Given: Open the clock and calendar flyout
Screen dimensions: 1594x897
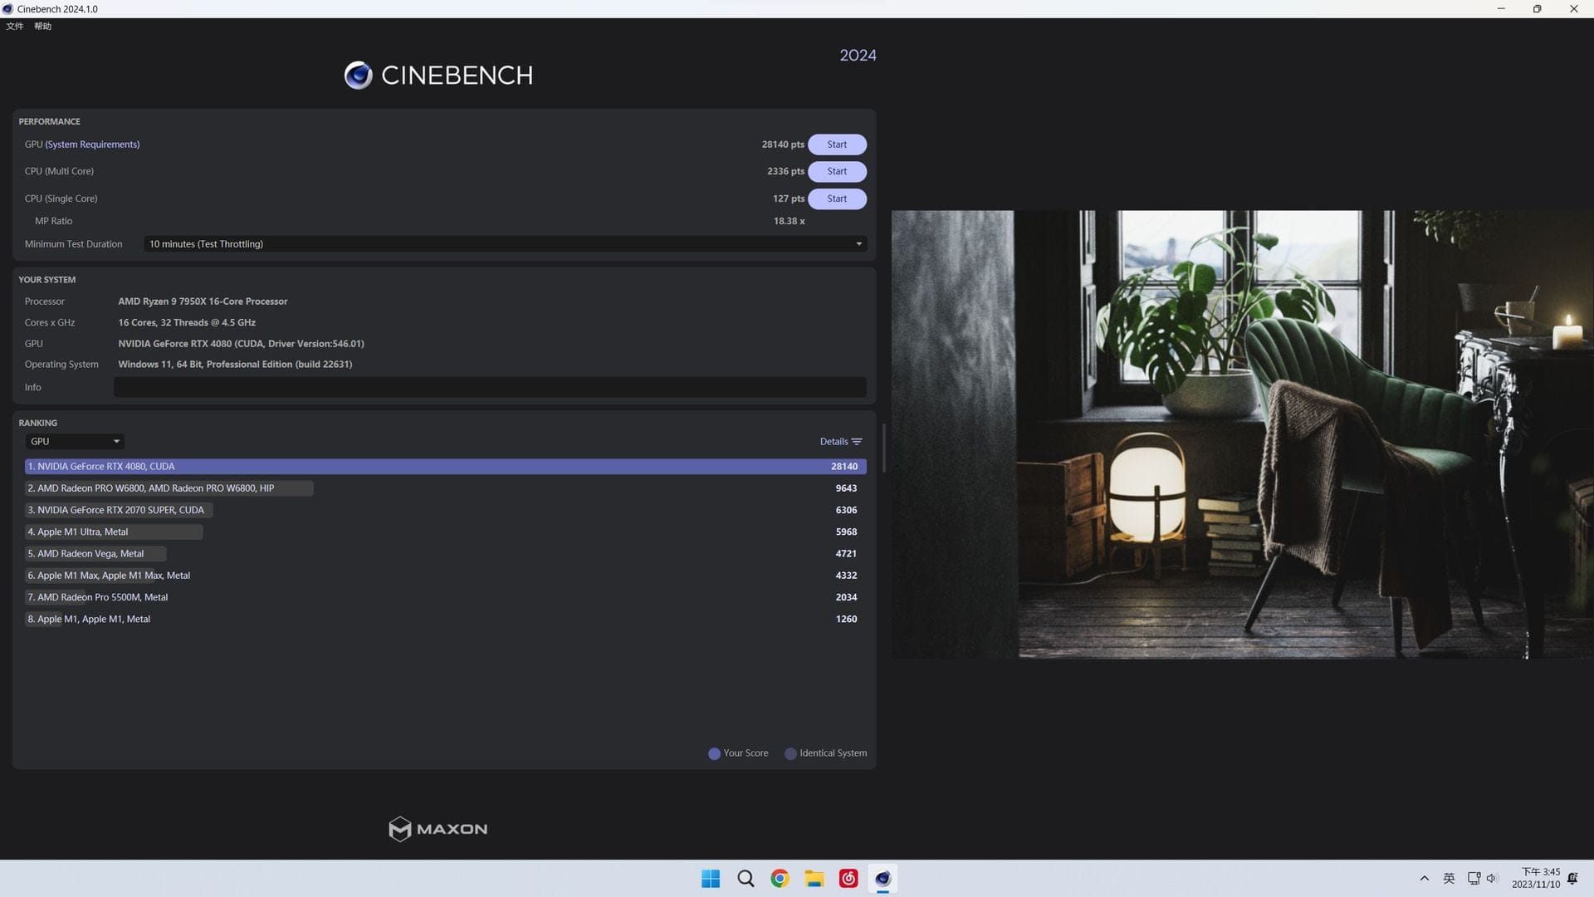Looking at the screenshot, I should click(1536, 879).
